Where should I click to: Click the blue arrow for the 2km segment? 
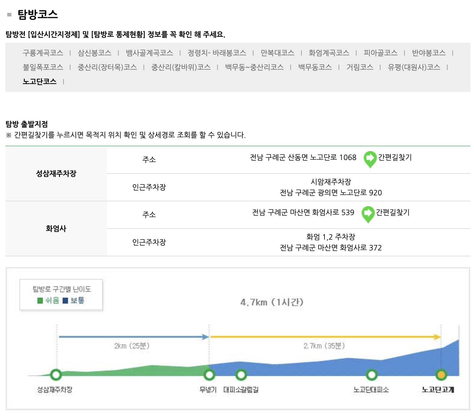[x=134, y=337]
